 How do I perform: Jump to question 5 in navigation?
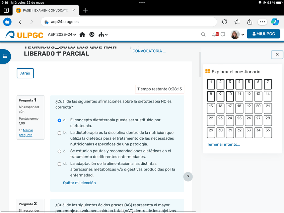[249, 84]
